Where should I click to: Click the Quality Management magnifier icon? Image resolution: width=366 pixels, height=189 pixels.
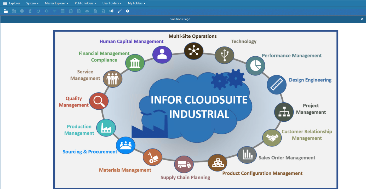pyautogui.click(x=99, y=101)
